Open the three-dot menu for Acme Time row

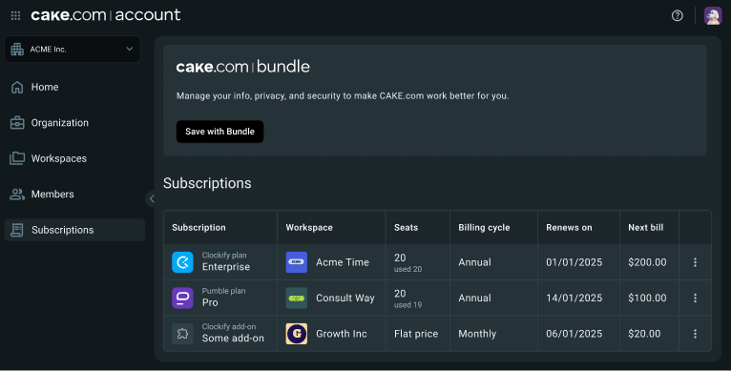pyautogui.click(x=695, y=262)
